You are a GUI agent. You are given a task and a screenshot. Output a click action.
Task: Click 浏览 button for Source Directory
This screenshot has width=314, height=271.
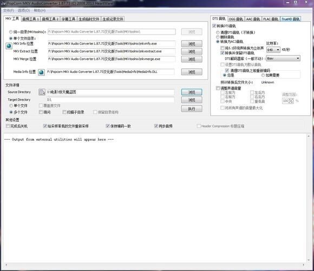click(x=192, y=92)
